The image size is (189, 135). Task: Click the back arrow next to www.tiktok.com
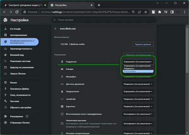56,29
